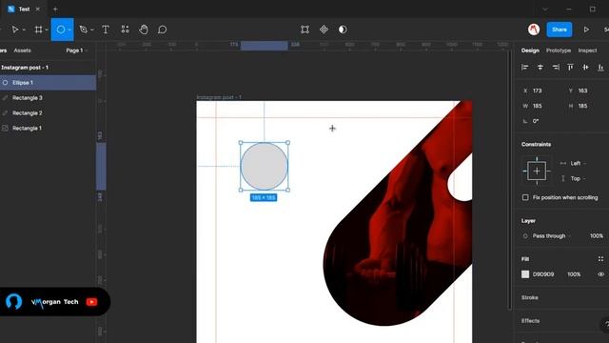Switch to the Design tab
Screen dimensions: 609x343
tap(530, 50)
